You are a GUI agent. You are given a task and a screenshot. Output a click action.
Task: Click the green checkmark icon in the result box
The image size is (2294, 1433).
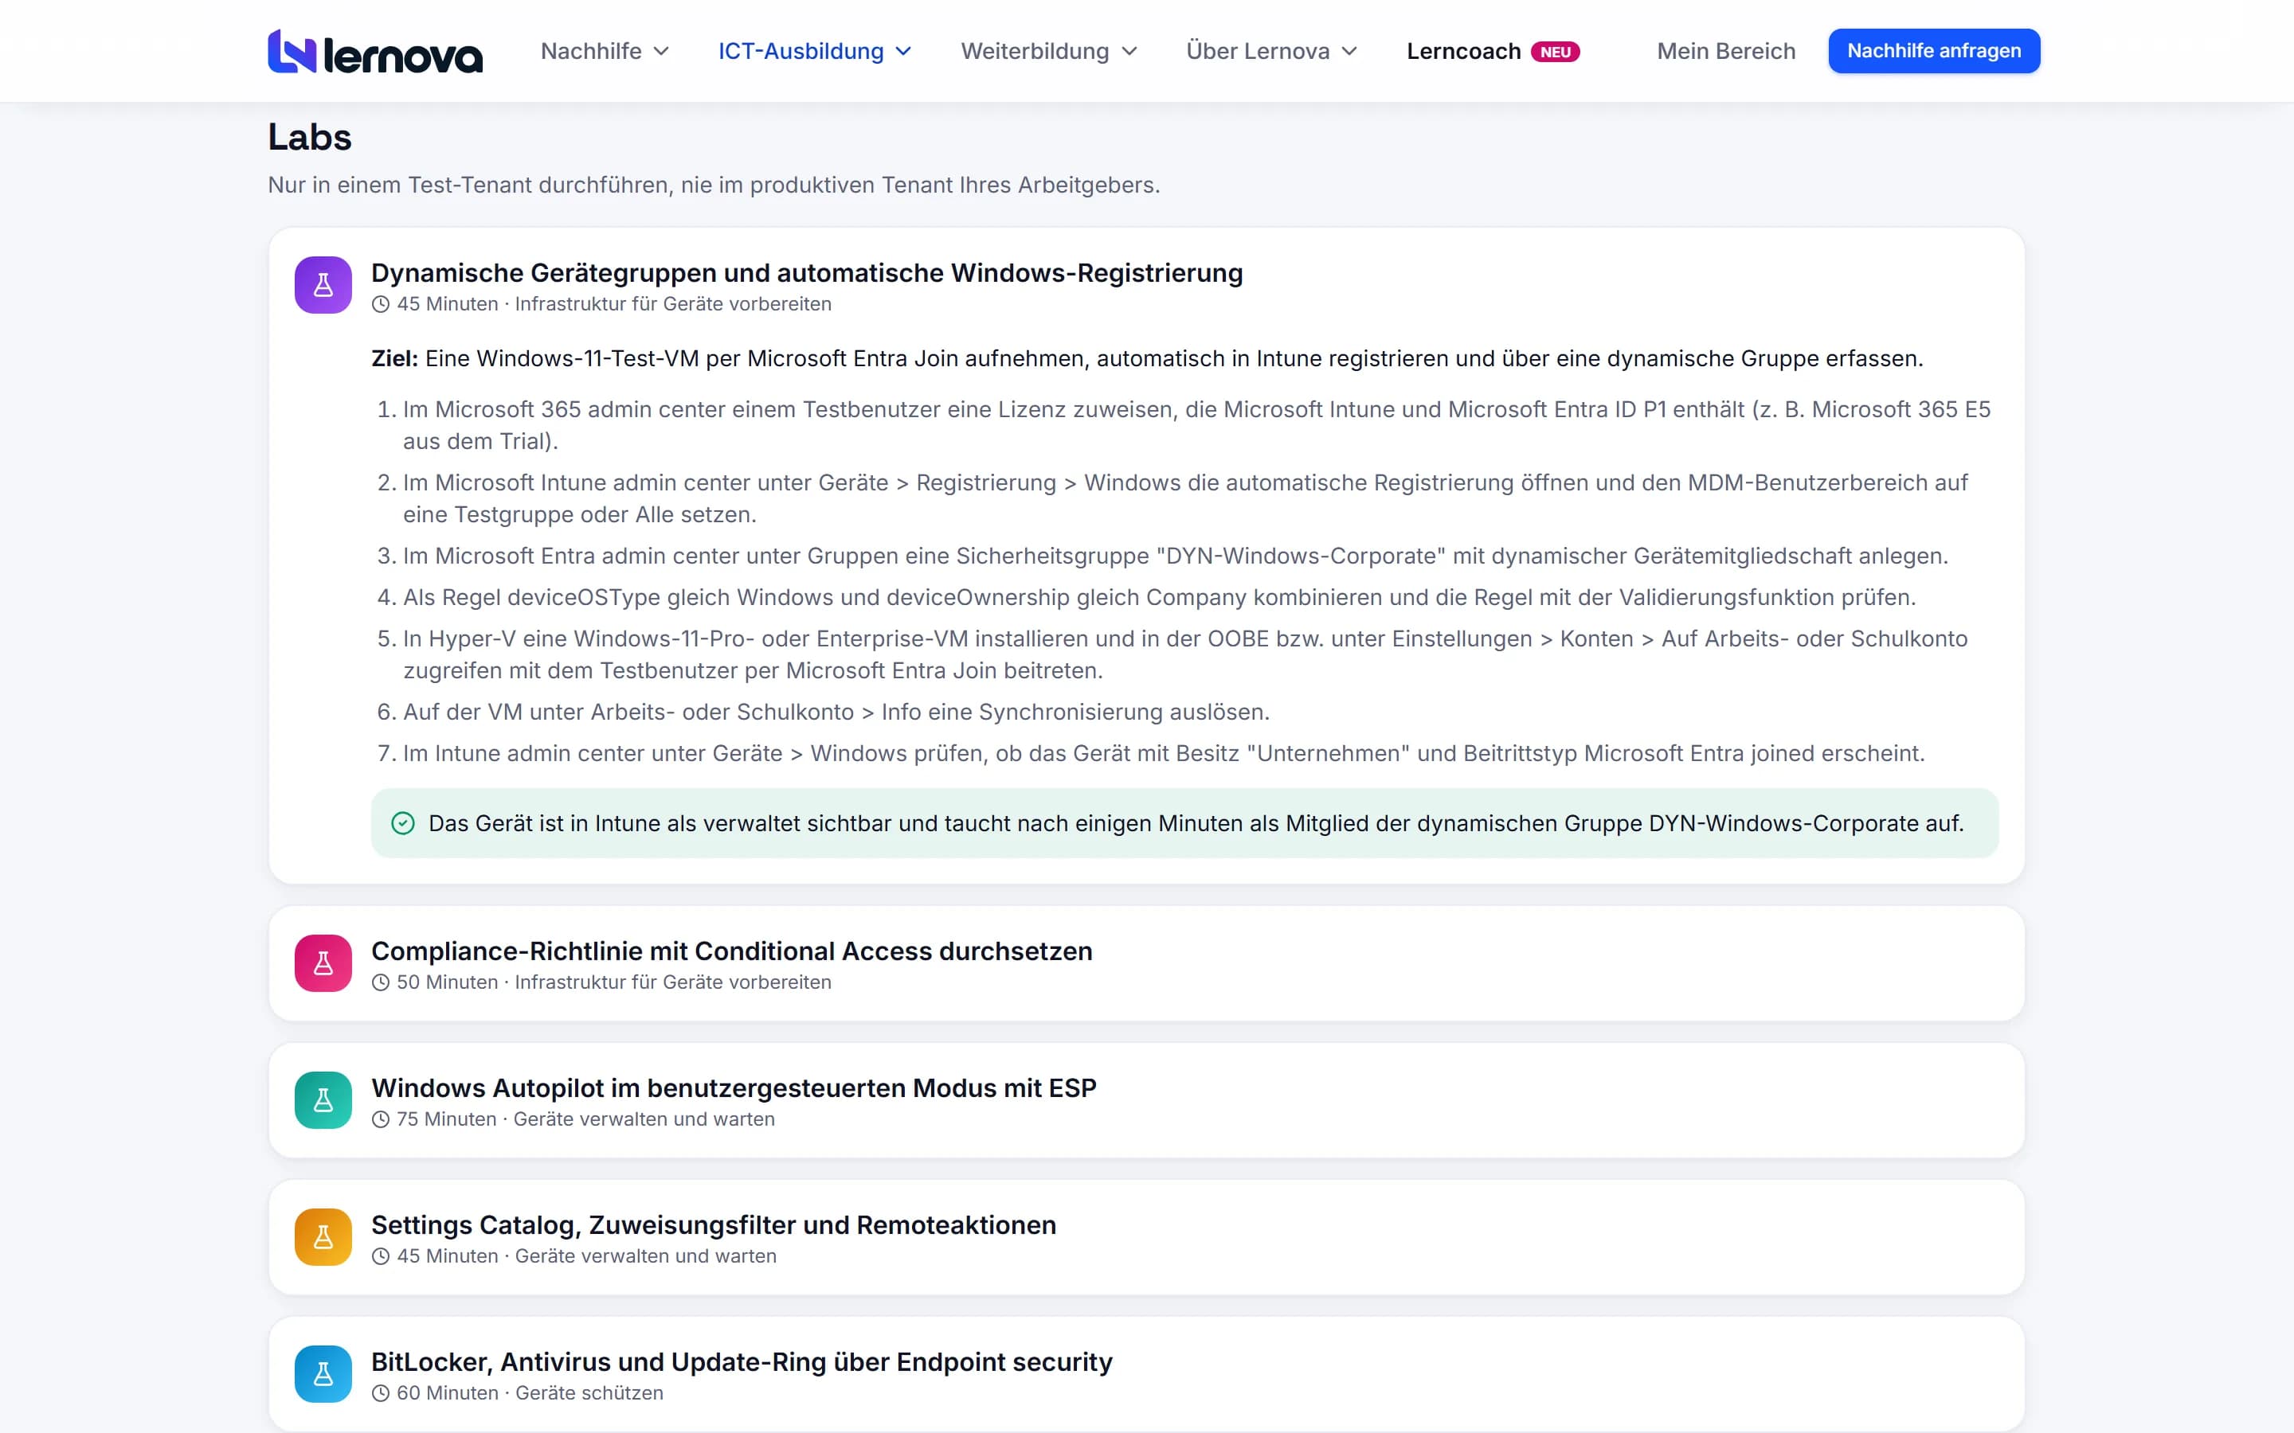click(x=403, y=824)
